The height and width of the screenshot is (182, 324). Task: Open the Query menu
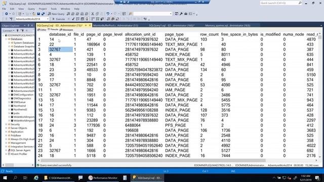31,9
